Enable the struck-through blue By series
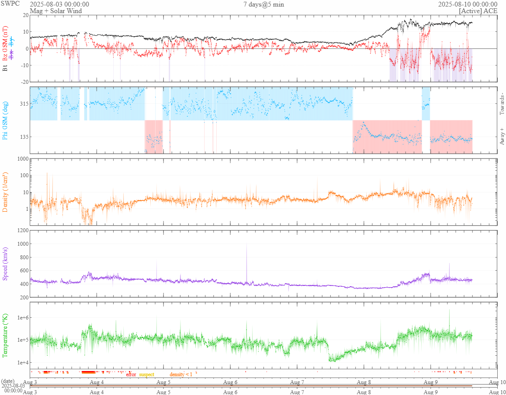Viewport: 506px width, 395px height. tap(12, 42)
